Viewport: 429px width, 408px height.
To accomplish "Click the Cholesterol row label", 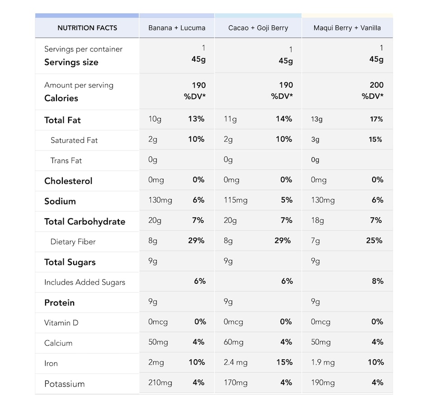I will (68, 181).
